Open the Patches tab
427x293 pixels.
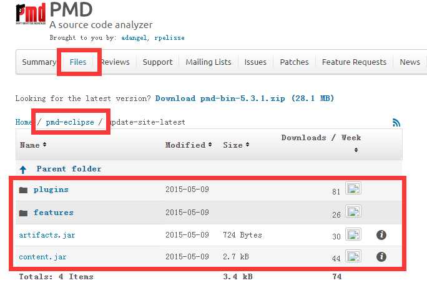point(295,62)
